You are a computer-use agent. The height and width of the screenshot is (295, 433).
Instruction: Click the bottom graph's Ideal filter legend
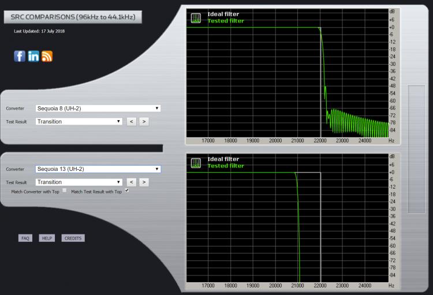click(223, 159)
